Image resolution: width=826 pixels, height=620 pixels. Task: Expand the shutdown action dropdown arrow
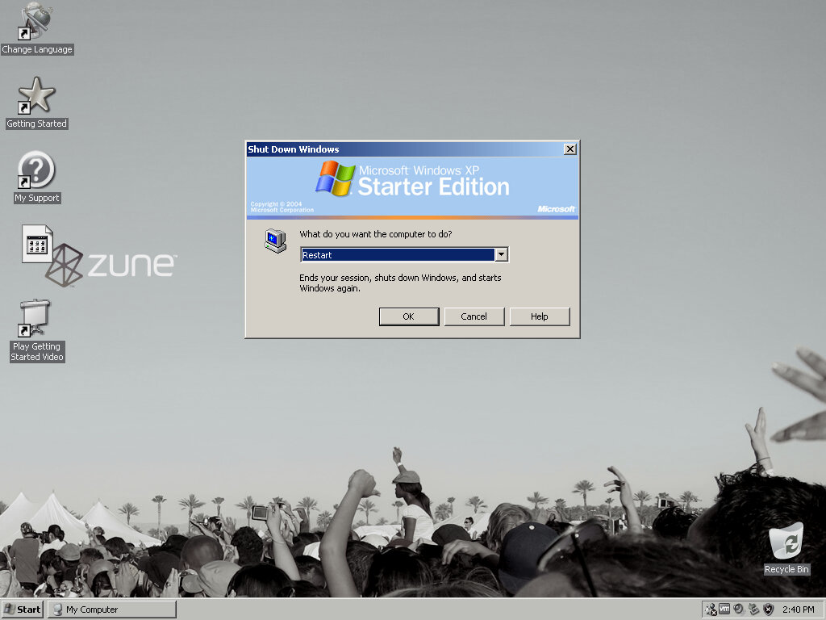(x=501, y=255)
